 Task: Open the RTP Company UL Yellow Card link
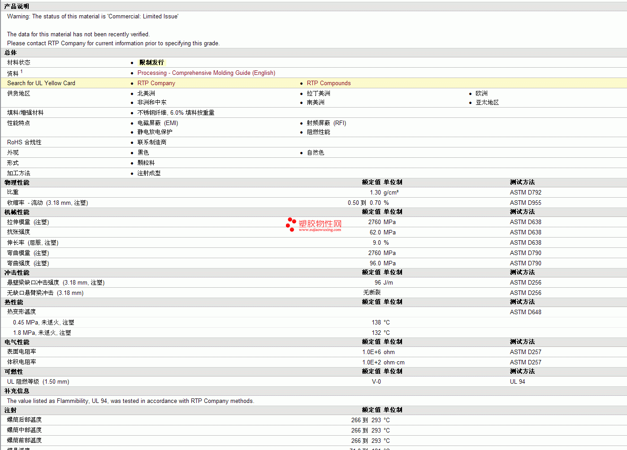[156, 83]
